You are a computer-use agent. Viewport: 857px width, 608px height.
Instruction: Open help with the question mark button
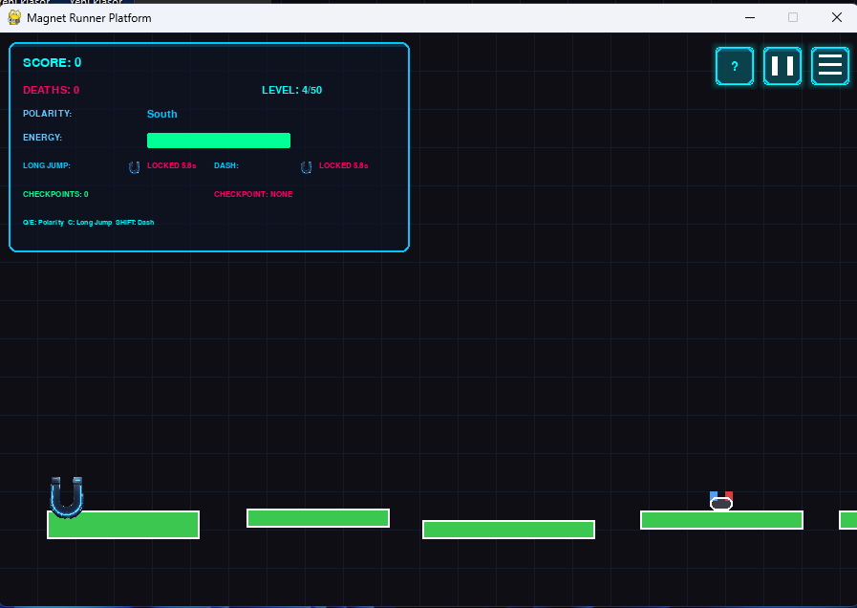[x=735, y=67]
